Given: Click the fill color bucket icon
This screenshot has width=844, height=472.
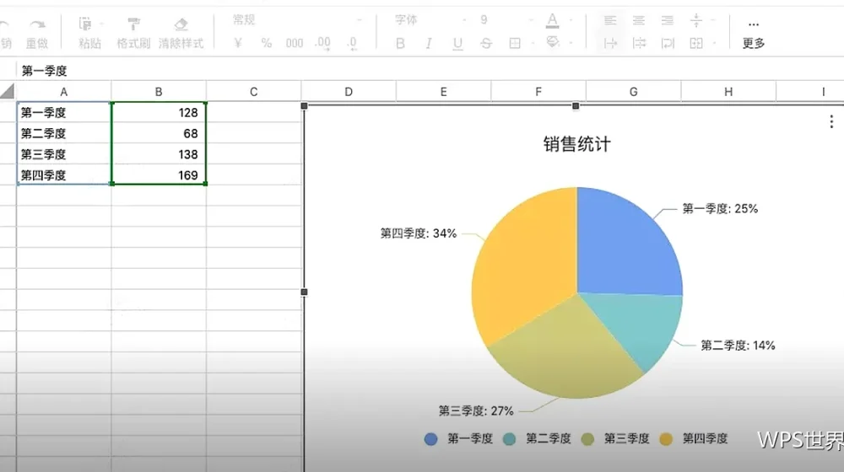Looking at the screenshot, I should [552, 42].
